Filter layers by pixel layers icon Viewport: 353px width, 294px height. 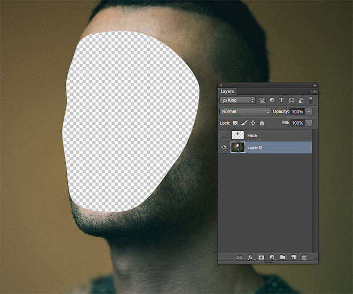pos(262,100)
